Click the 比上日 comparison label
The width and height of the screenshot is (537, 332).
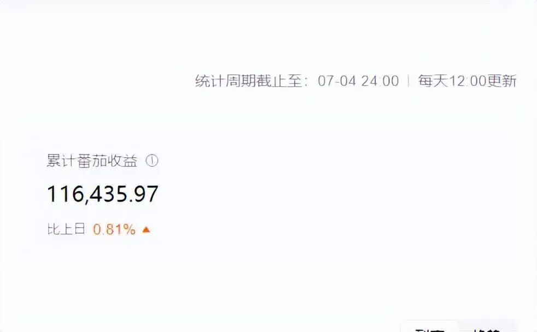66,229
